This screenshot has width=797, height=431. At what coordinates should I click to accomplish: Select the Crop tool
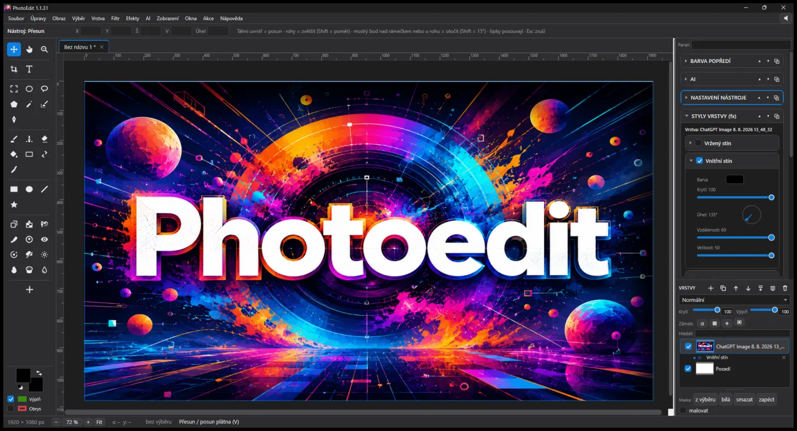pos(14,69)
